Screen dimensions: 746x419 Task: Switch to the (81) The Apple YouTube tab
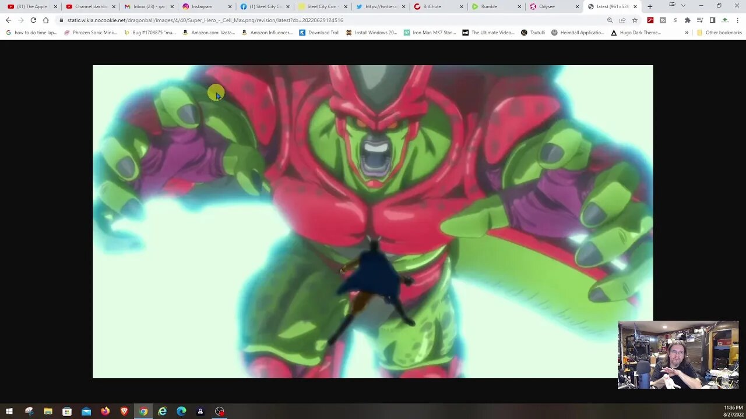tap(33, 6)
